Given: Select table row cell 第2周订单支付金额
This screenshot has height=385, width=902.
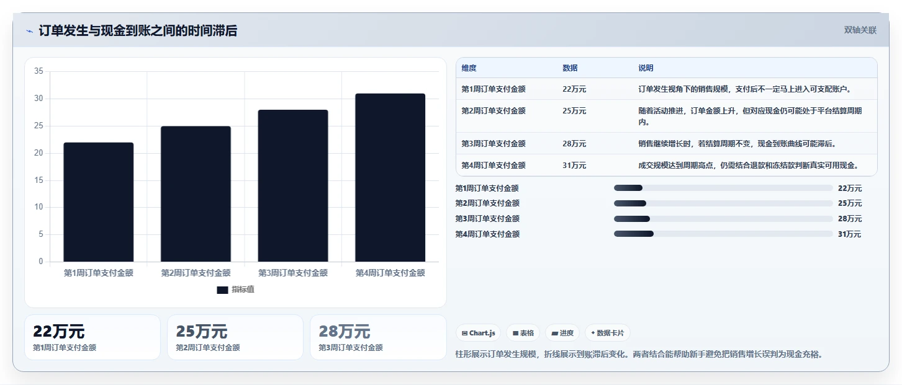Looking at the screenshot, I should pos(494,111).
